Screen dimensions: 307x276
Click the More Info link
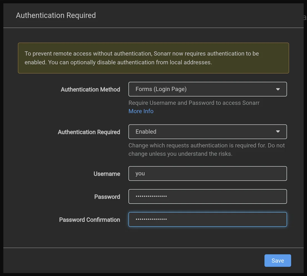[141, 111]
